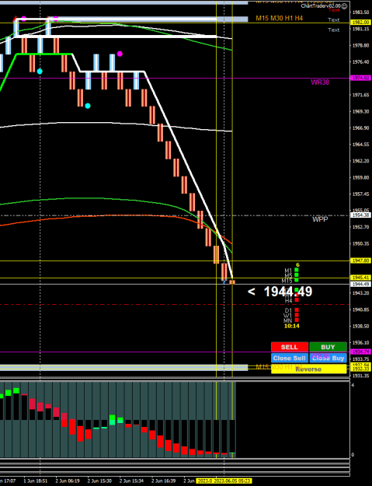This screenshot has width=372, height=486.
Task: Click the SELL button
Action: click(290, 347)
